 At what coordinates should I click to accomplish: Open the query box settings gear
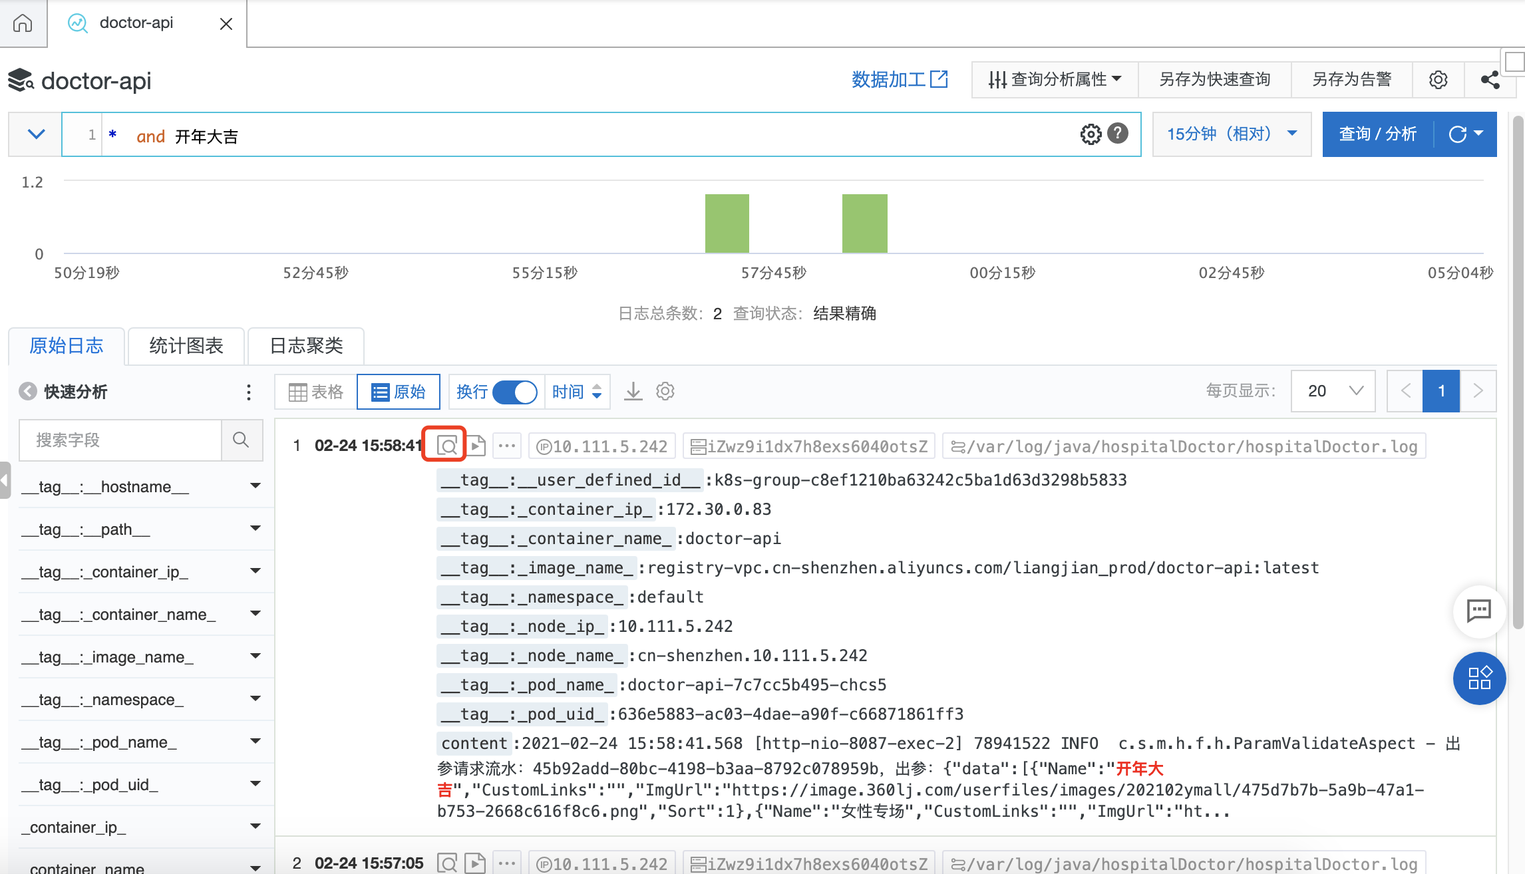coord(1091,134)
